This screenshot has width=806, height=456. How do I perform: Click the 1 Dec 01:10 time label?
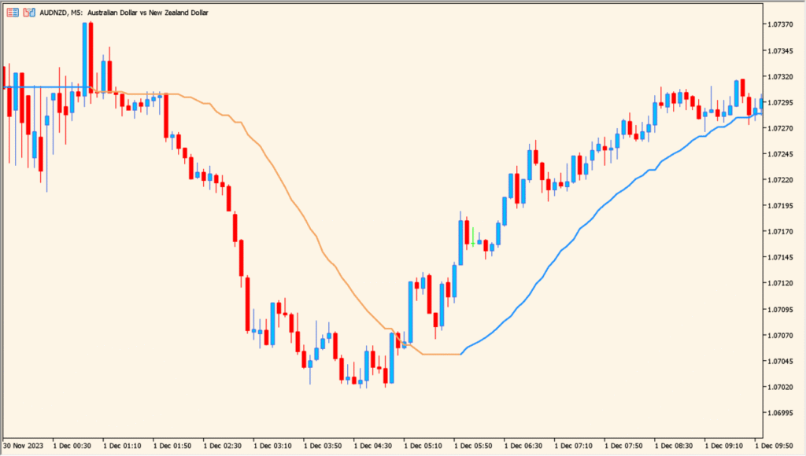[121, 446]
